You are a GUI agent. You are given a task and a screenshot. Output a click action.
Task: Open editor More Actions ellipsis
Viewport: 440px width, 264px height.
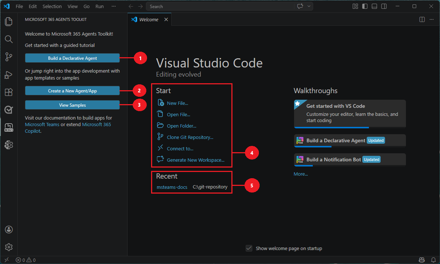coord(431,19)
